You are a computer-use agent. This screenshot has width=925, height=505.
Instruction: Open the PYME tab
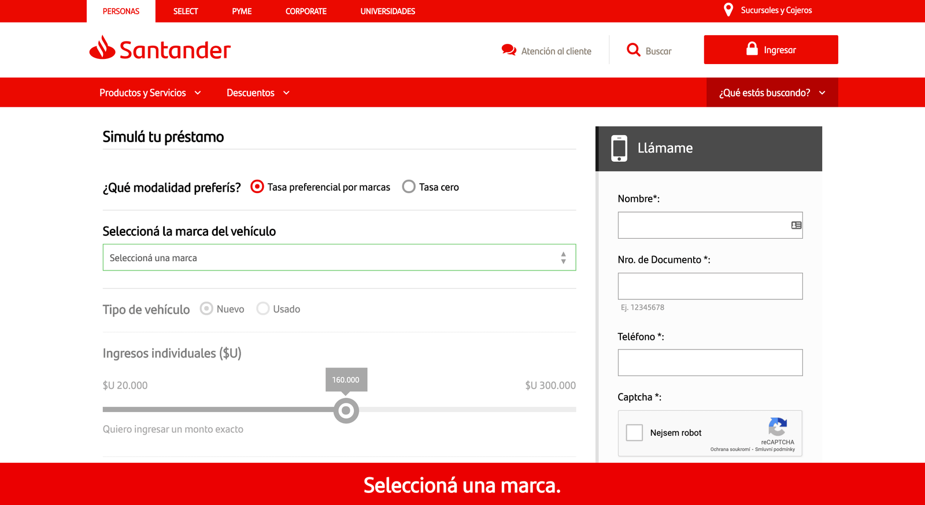tap(242, 11)
